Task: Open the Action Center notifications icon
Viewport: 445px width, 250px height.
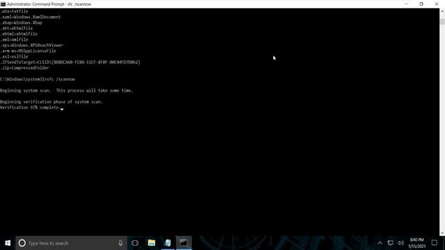Action: click(x=434, y=243)
